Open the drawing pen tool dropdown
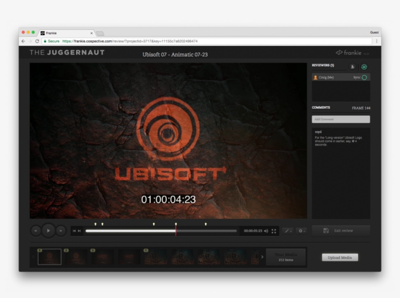 coord(288,231)
